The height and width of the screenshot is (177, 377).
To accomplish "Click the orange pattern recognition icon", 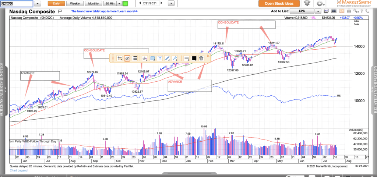I will tap(342, 11).
